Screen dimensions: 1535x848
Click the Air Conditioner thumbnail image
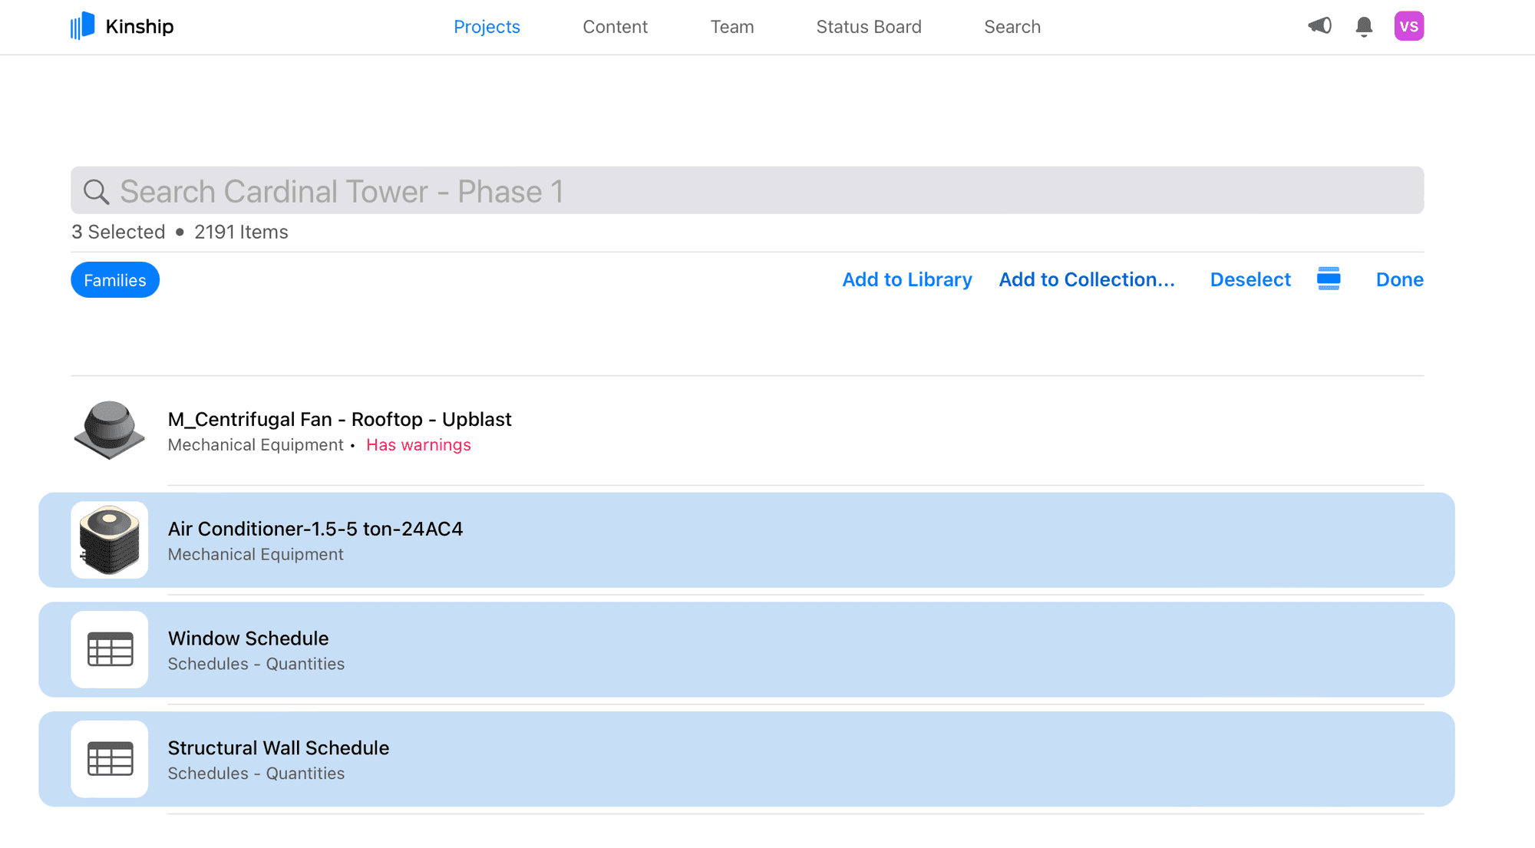[110, 540]
